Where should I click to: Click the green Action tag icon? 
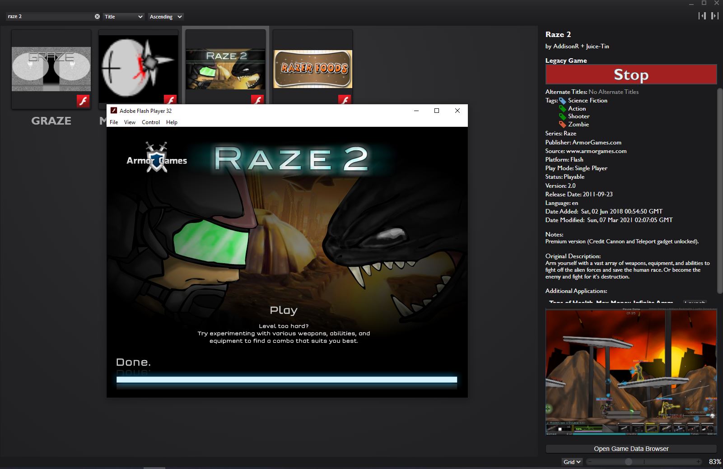pos(562,109)
